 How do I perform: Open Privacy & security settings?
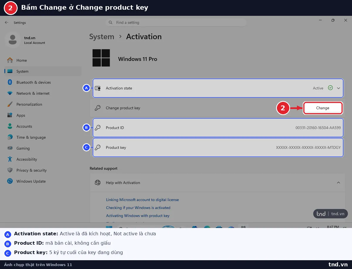[43, 170]
